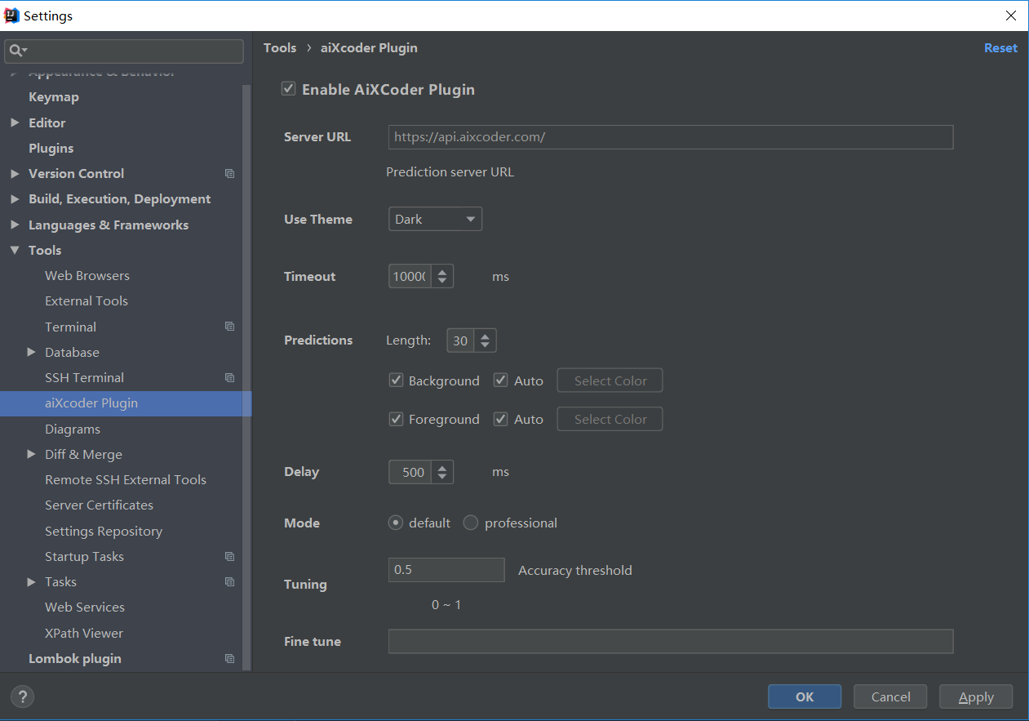
Task: Open the Use Theme dropdown
Action: 435,219
